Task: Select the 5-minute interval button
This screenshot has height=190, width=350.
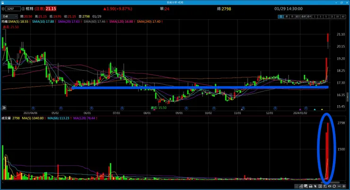Action: pyautogui.click(x=326, y=17)
